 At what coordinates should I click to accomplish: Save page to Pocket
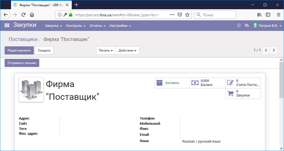(179, 15)
